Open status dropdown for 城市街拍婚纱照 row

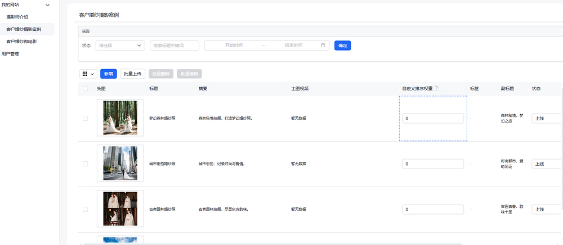547,164
